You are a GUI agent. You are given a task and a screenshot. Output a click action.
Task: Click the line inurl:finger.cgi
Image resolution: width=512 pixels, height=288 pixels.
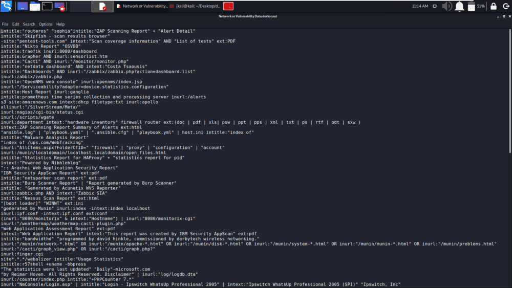pos(22,254)
